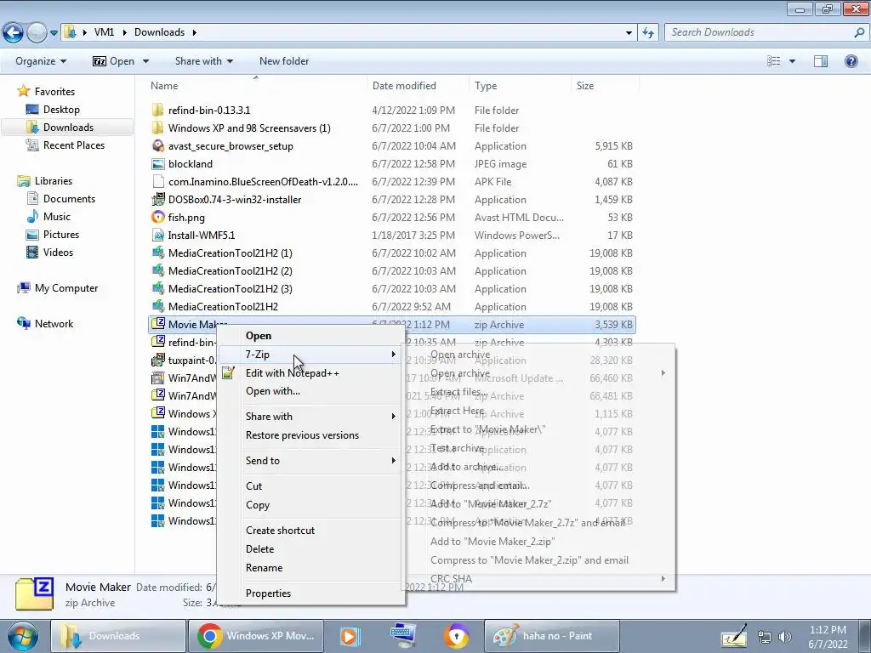Select the com.Inamino.BlueScreenOfDeath APK file icon
The width and height of the screenshot is (871, 653).
tap(157, 182)
